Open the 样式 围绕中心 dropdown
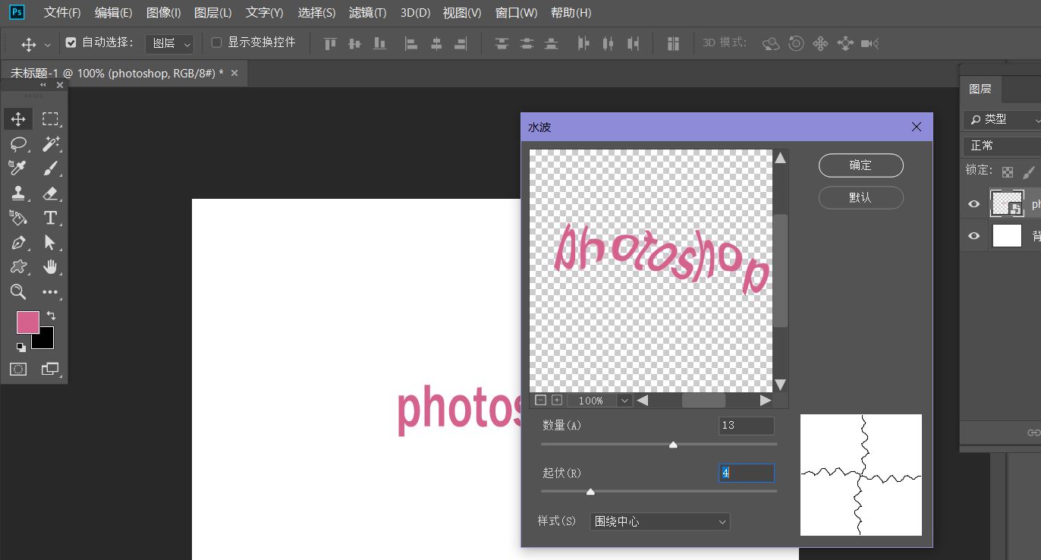1041x560 pixels. pos(660,521)
